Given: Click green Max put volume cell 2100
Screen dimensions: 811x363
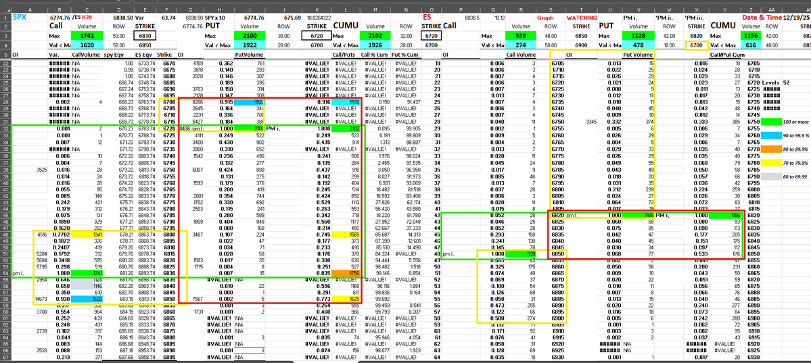Looking at the screenshot, I should (x=250, y=36).
